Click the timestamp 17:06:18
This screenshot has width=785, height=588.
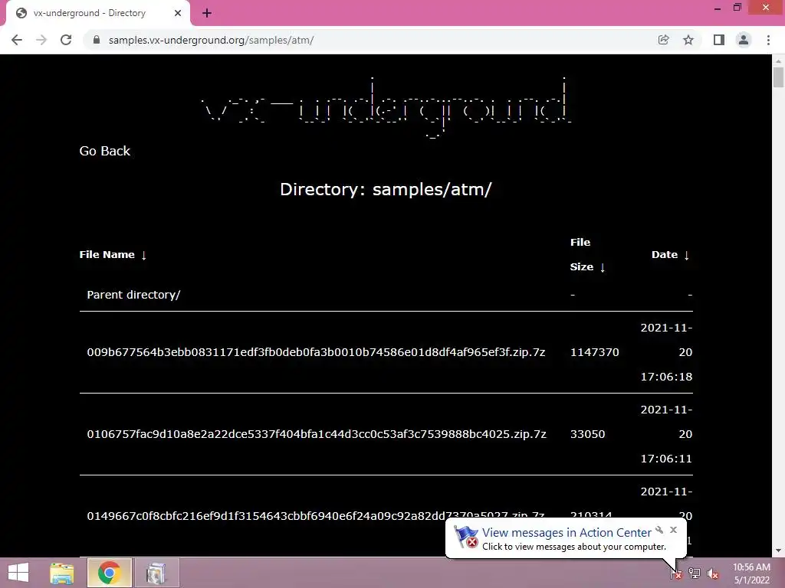(x=666, y=377)
